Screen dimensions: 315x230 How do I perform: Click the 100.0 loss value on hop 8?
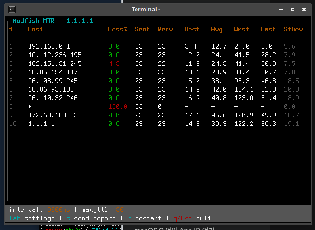click(117, 106)
